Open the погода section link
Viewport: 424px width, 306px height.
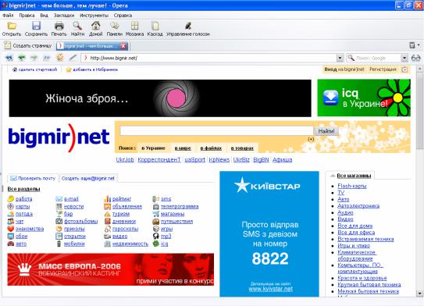click(x=23, y=214)
